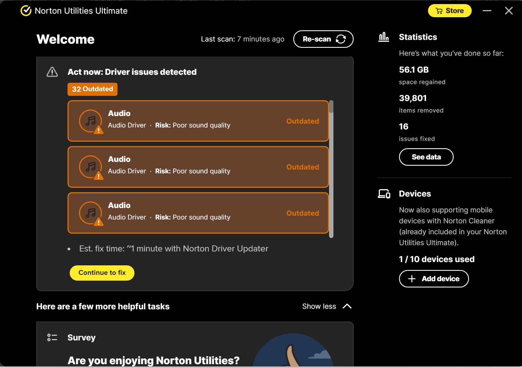
Task: Click the chevron arrow beside Show less
Action: pyautogui.click(x=347, y=306)
